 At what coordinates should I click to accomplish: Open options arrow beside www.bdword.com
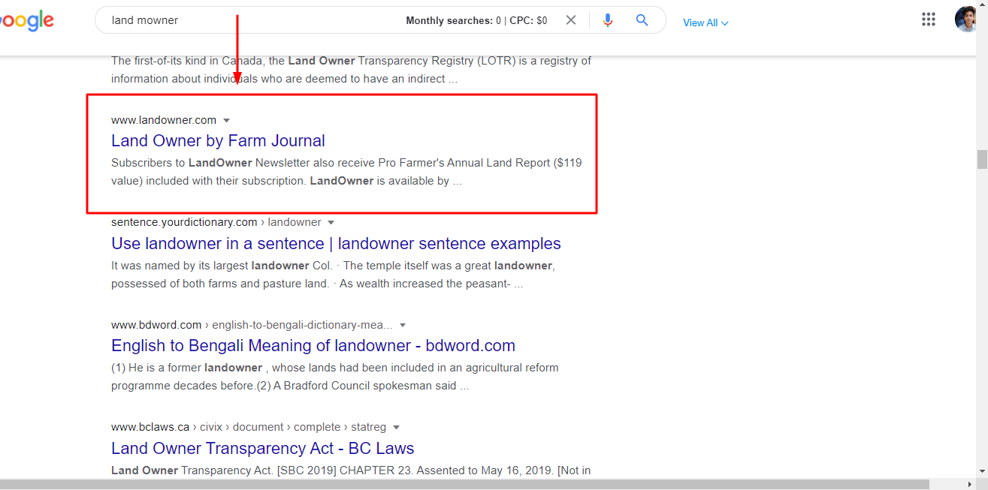[403, 326]
